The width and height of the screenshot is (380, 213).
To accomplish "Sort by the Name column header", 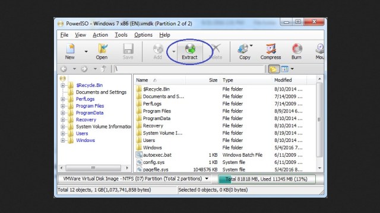I will pos(160,80).
